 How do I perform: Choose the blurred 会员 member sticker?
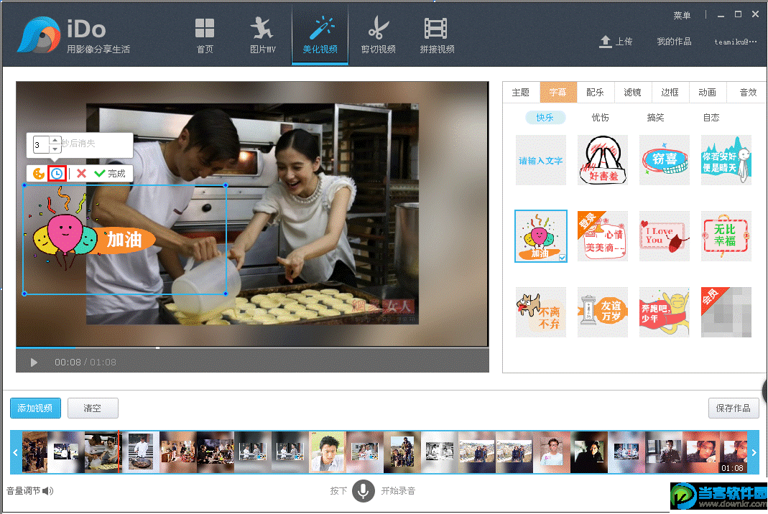pos(726,312)
